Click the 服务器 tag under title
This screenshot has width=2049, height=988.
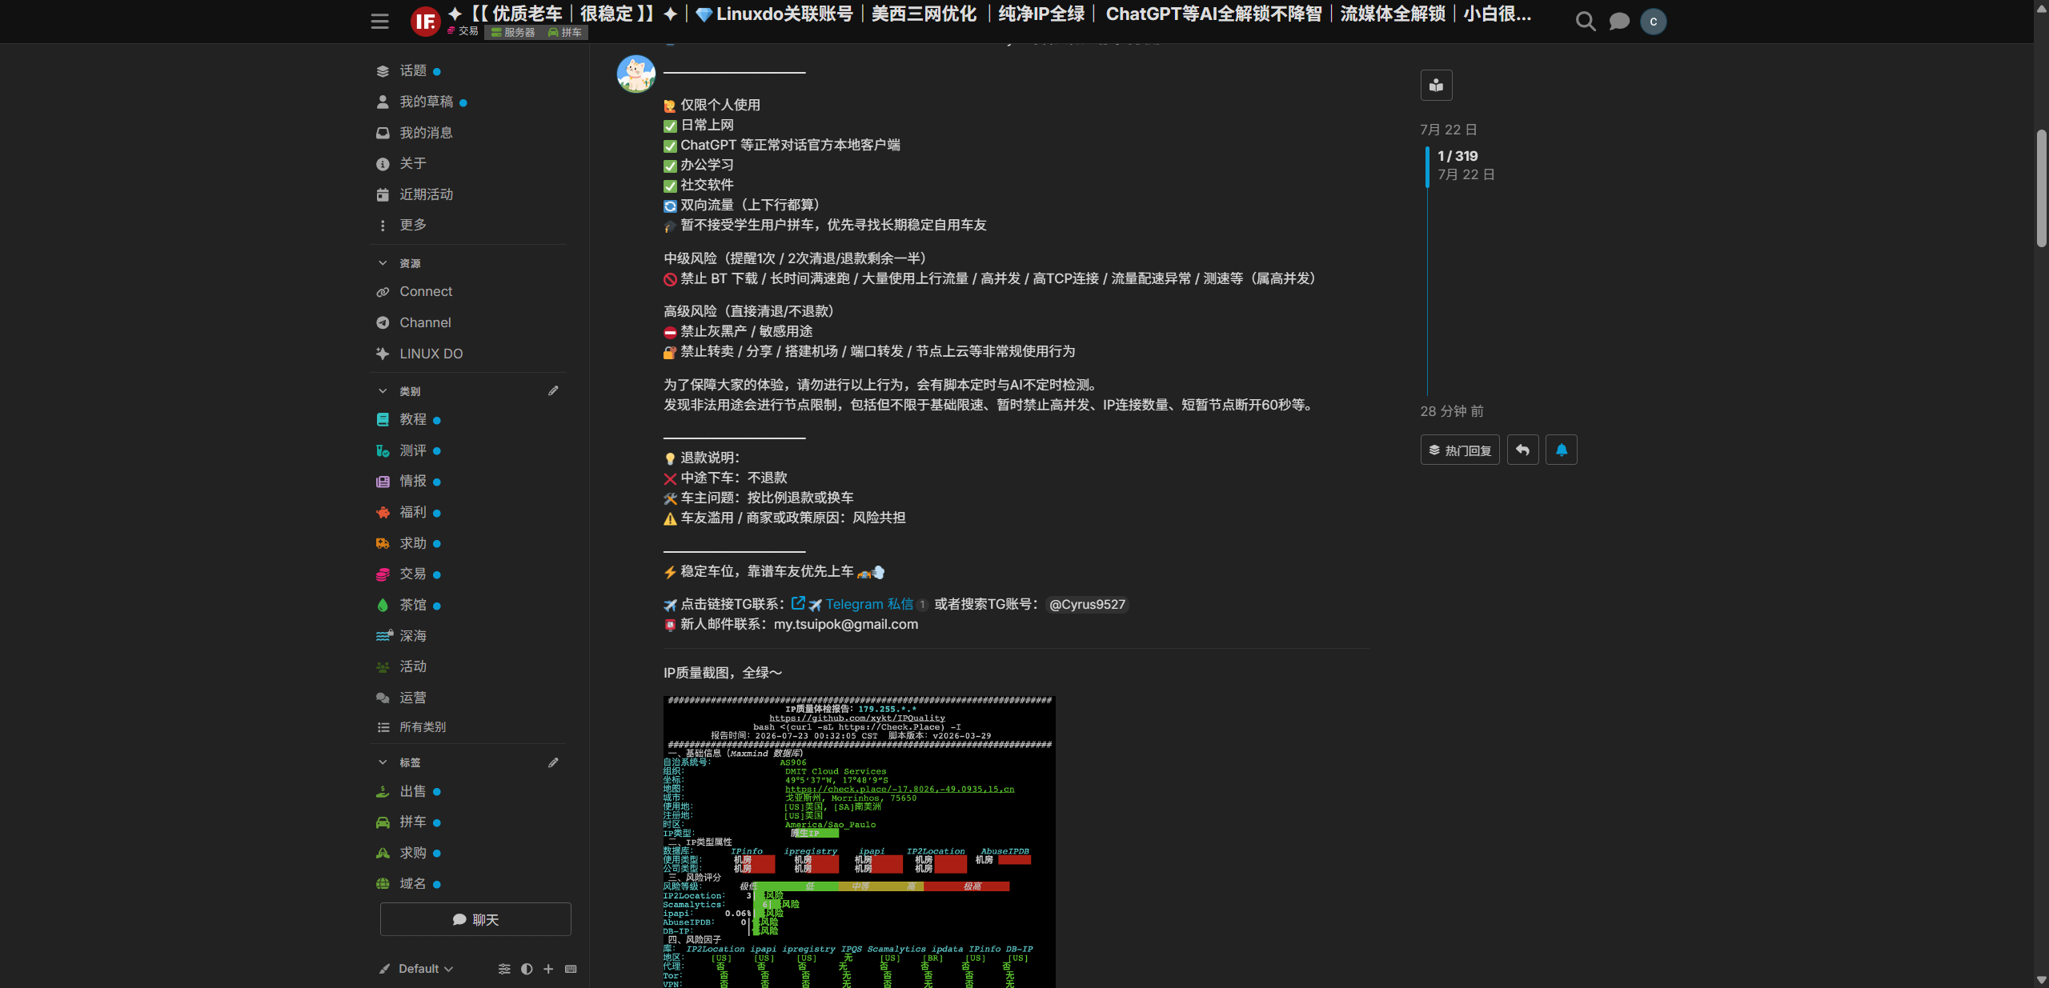tap(513, 32)
